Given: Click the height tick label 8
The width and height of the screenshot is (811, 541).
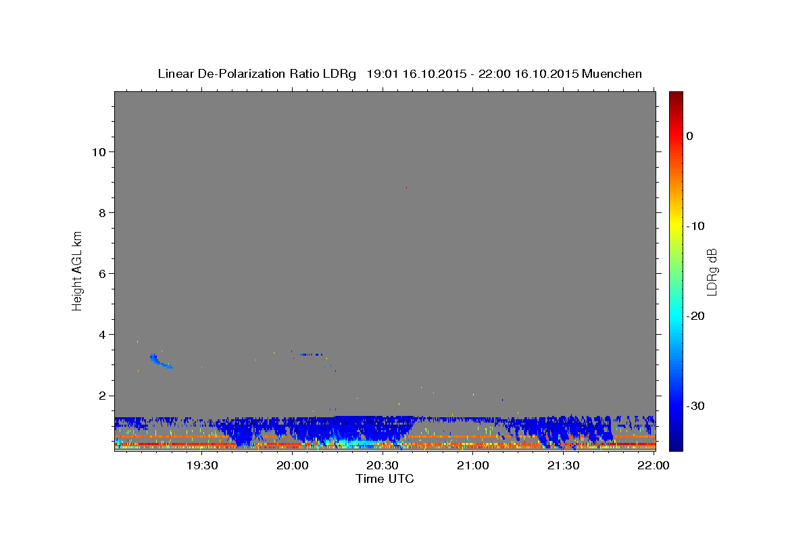Looking at the screenshot, I should pos(101,213).
